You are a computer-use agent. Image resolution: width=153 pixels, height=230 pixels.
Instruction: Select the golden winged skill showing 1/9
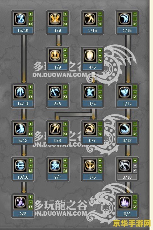click(x=55, y=19)
